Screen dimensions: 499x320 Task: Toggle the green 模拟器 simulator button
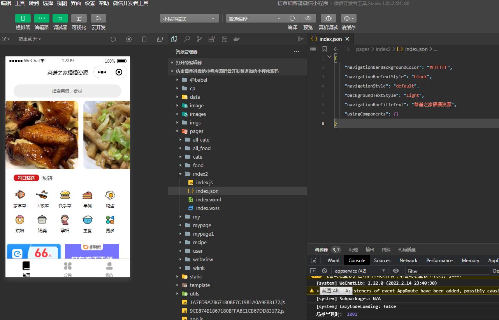pyautogui.click(x=23, y=18)
